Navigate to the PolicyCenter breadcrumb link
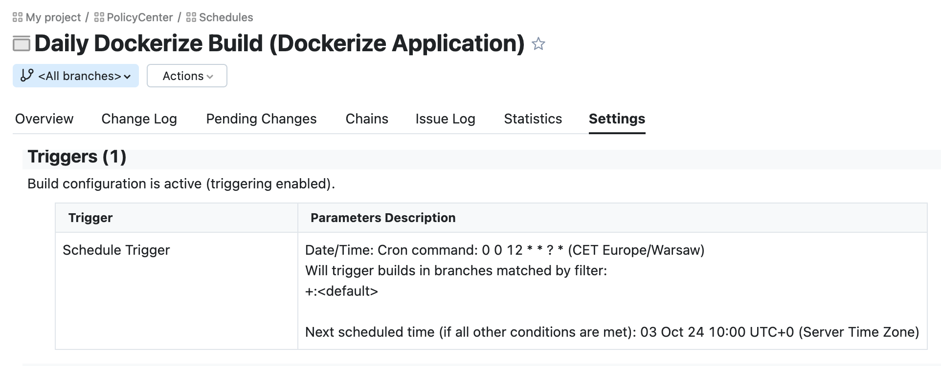 click(x=139, y=18)
